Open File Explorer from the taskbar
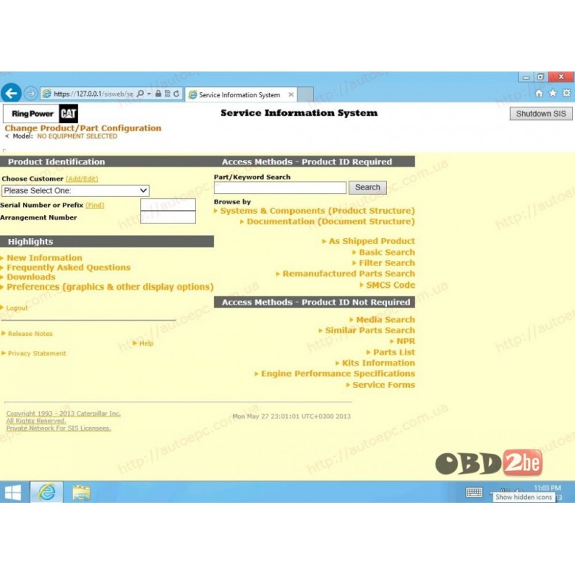Image resolution: width=575 pixels, height=575 pixels. click(x=81, y=492)
